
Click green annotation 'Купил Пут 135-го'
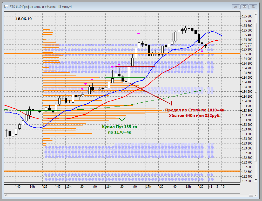click(x=119, y=127)
